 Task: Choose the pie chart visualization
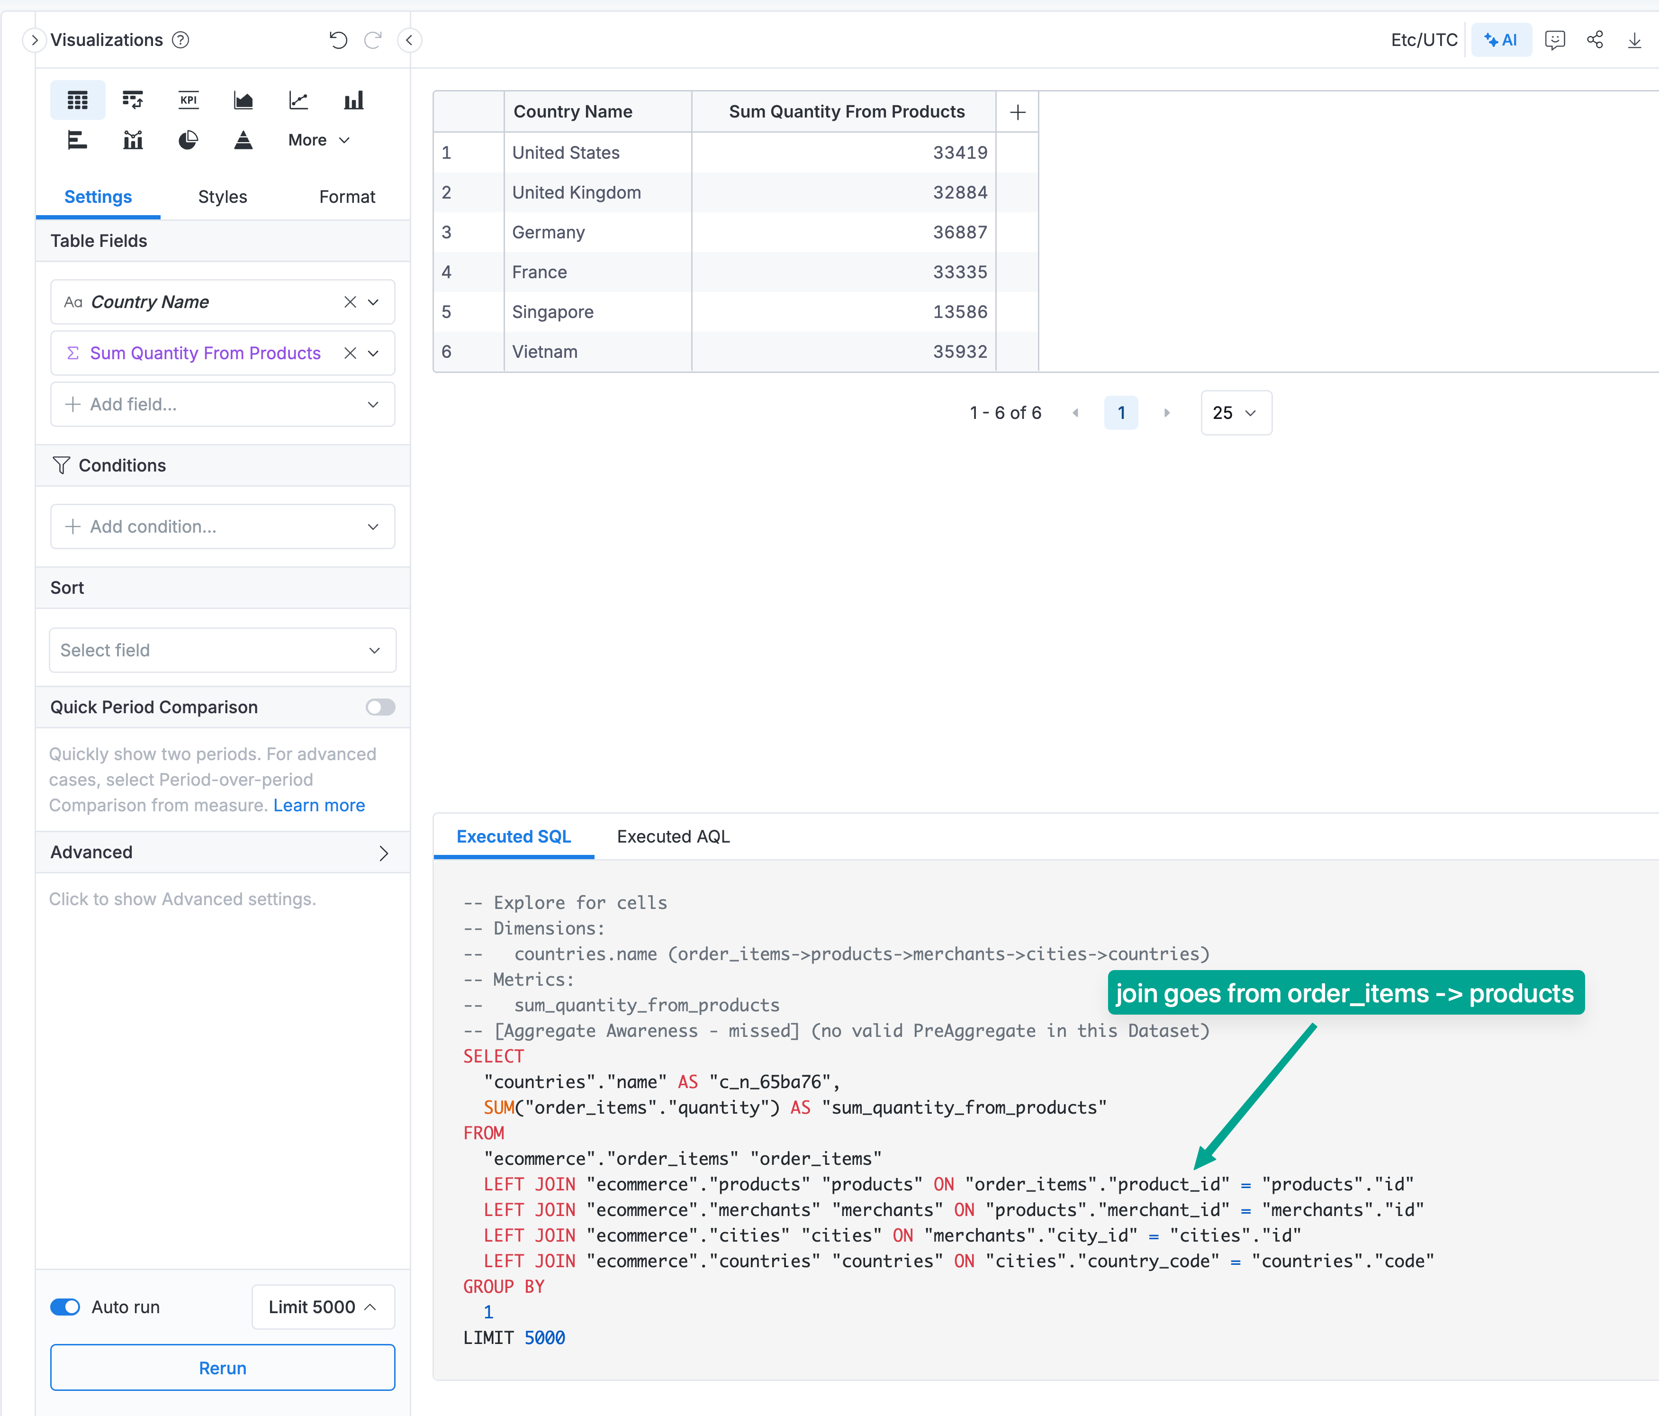tap(188, 140)
